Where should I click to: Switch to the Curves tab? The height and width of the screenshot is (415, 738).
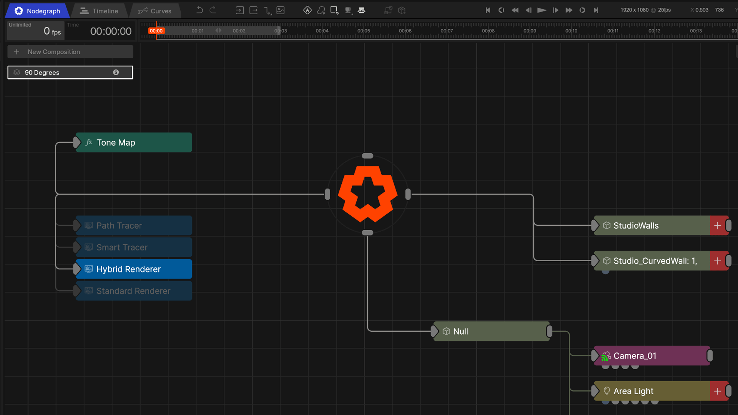155,11
